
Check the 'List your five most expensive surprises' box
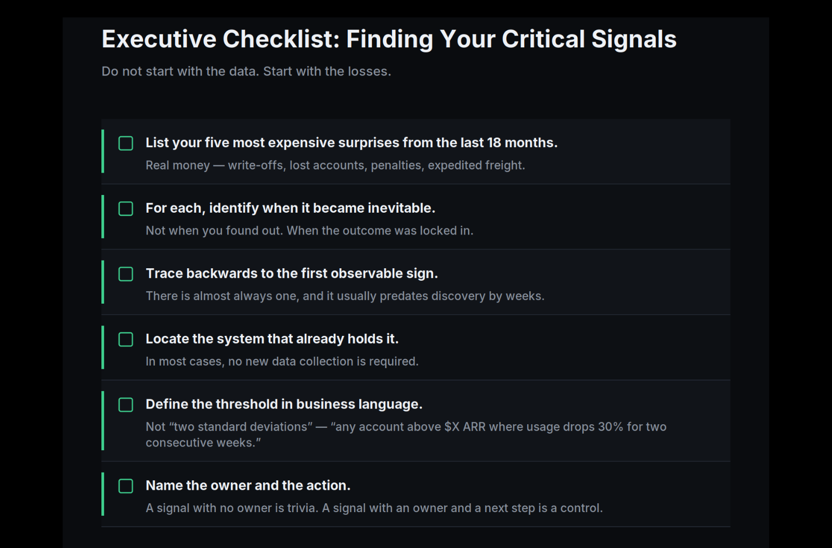126,143
